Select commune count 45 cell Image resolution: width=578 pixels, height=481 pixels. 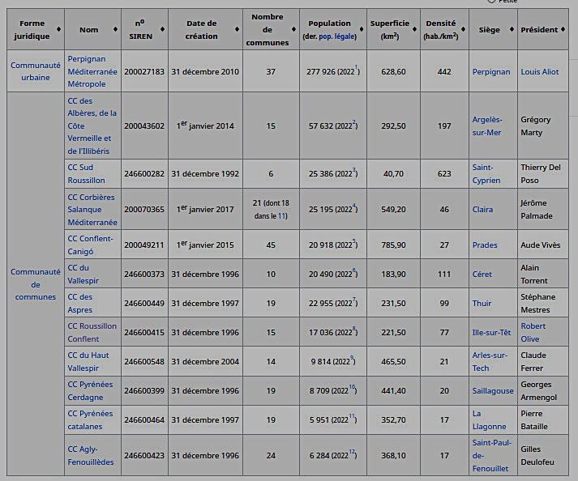pos(271,245)
